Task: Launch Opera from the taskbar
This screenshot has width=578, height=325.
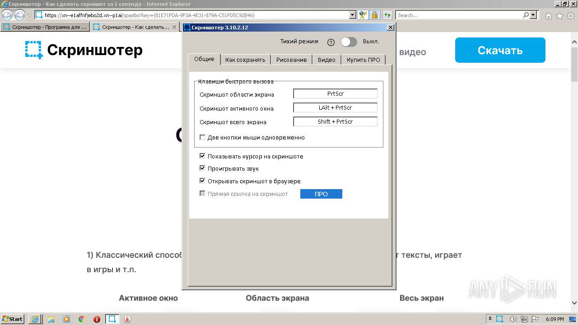Action: (97, 319)
